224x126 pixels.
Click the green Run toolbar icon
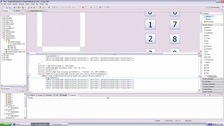pyautogui.click(x=19, y=7)
